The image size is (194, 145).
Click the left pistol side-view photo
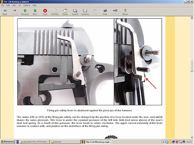[x=66, y=62]
